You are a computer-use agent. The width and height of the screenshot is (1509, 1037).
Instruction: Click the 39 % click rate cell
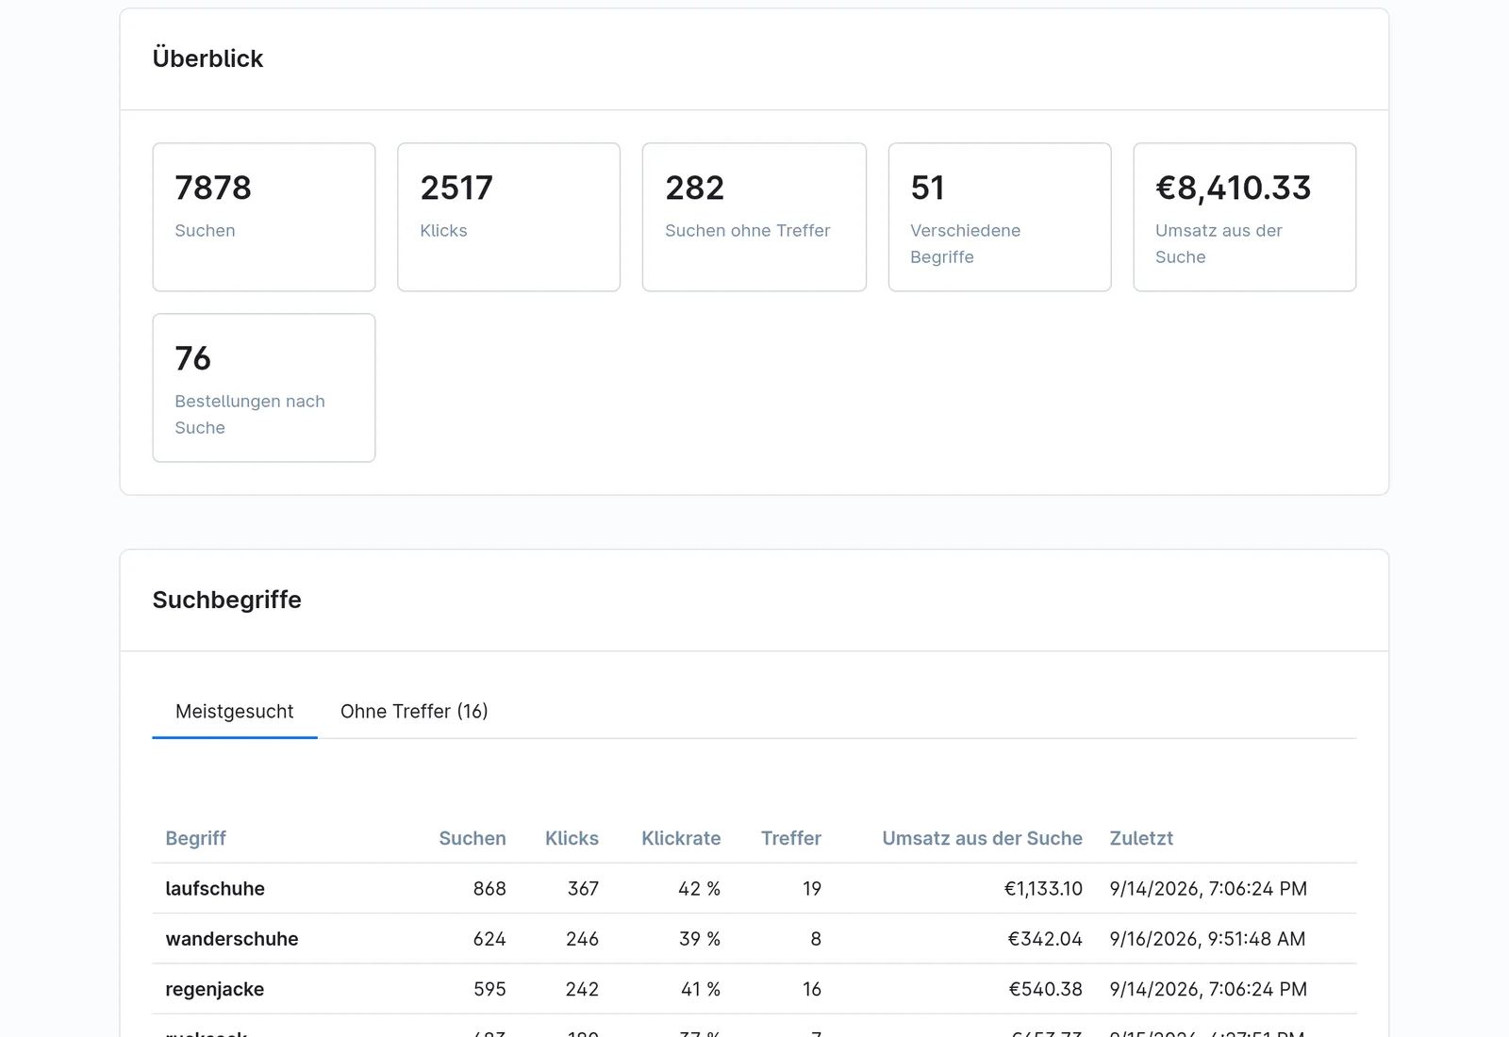699,939
